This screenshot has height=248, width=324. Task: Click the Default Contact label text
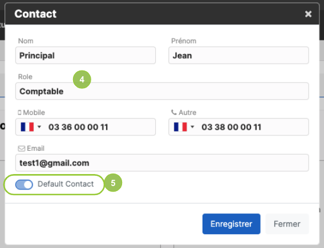pos(66,184)
